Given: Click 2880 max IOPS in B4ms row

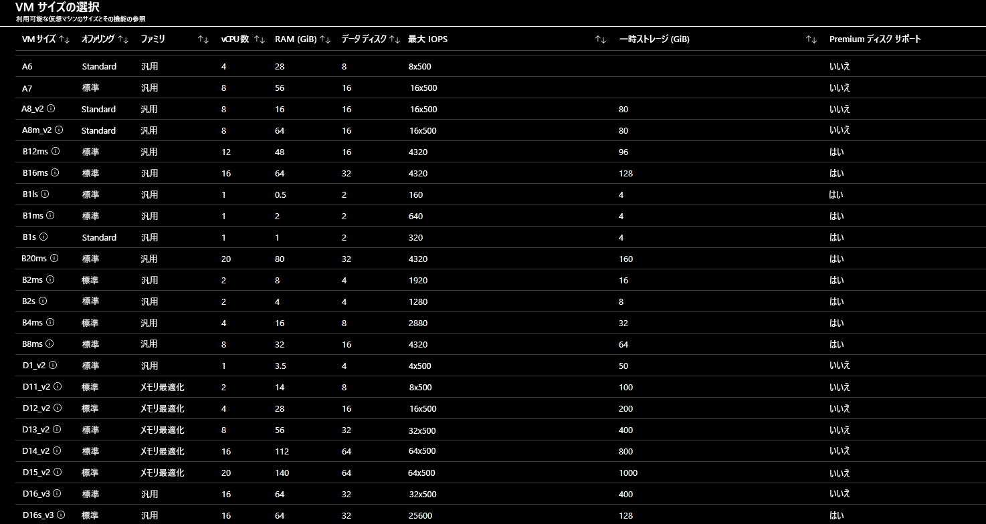Looking at the screenshot, I should (418, 323).
